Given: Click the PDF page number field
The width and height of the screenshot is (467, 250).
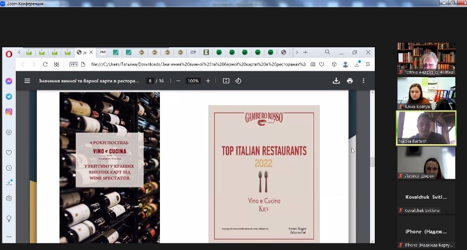Looking at the screenshot, I should click(151, 81).
